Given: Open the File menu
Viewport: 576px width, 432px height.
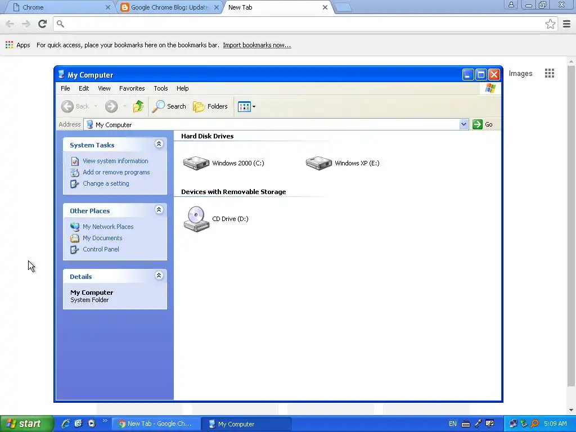Looking at the screenshot, I should pyautogui.click(x=65, y=88).
